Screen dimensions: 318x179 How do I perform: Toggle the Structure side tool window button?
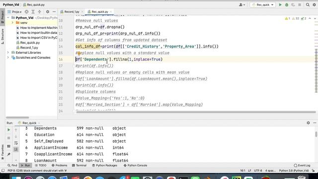coord(2,36)
